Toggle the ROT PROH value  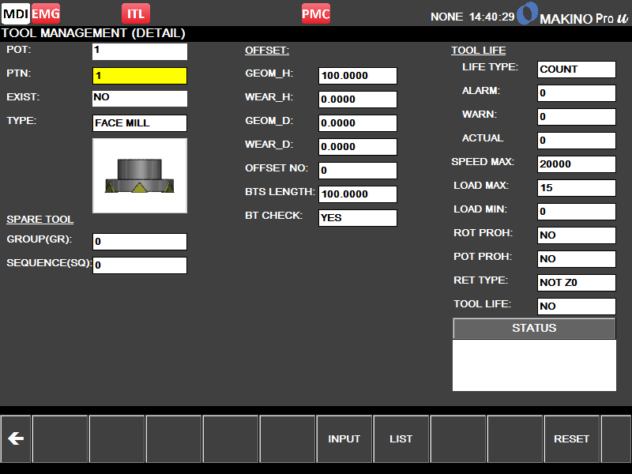pyautogui.click(x=576, y=235)
